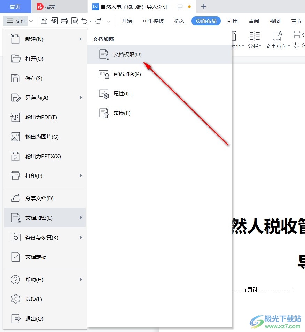This screenshot has height=332, width=305.
Task: Open the 文件 menu dropdown chevron
Action: tap(31, 21)
